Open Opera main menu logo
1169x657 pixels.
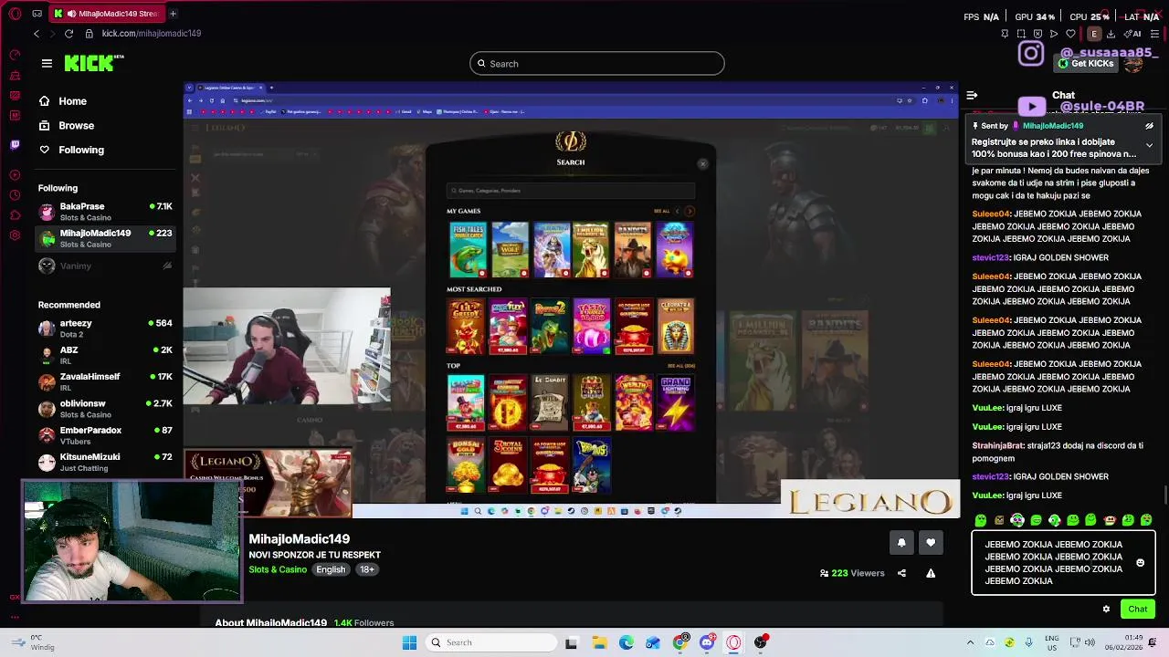pyautogui.click(x=15, y=14)
